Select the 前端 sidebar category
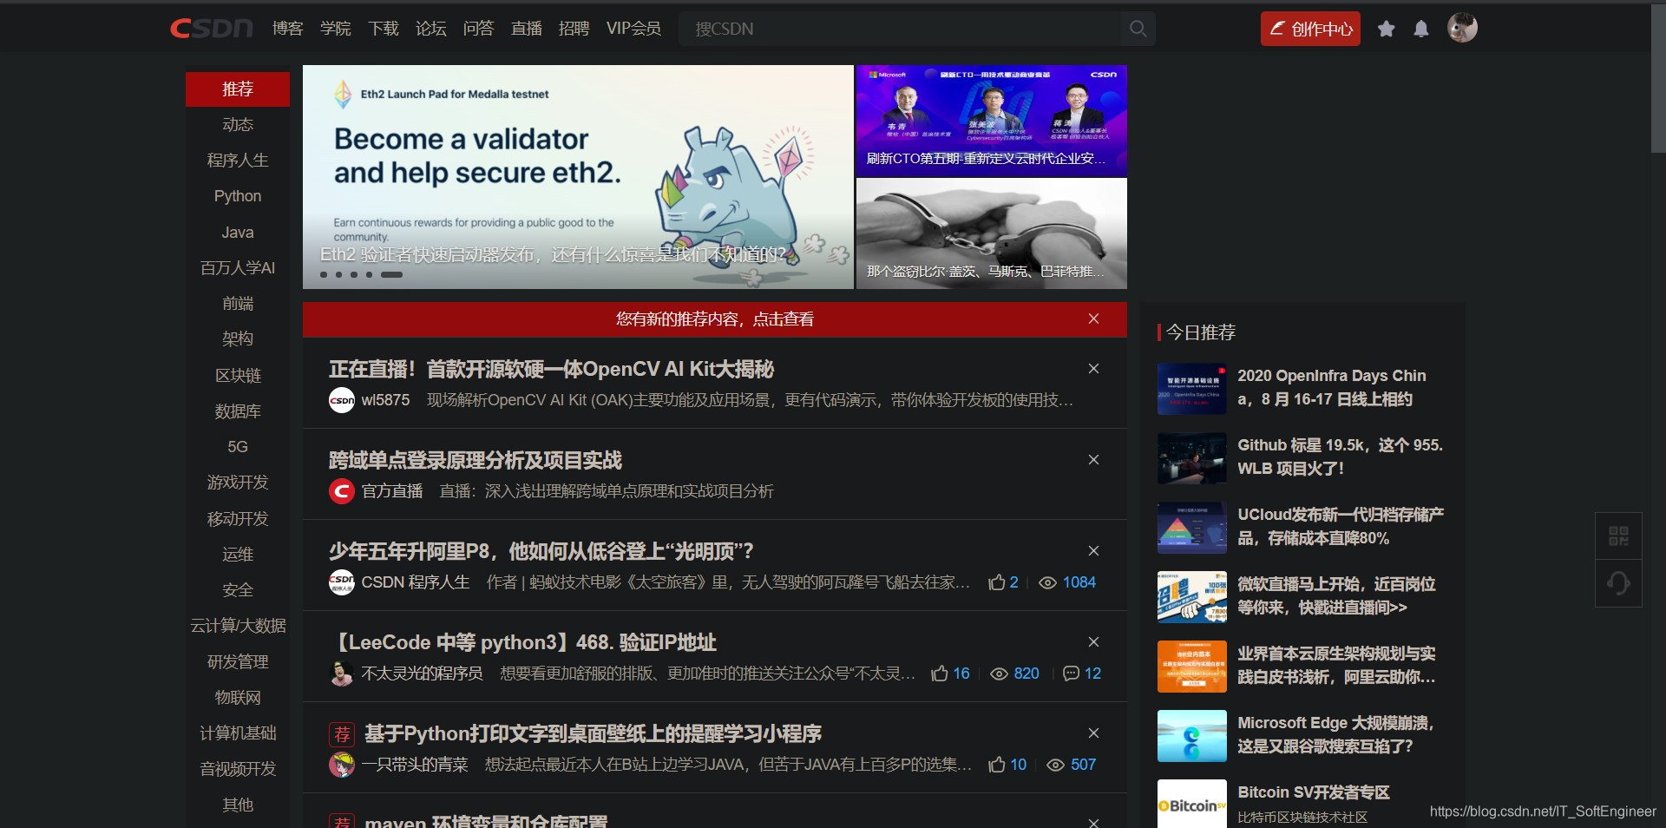 pos(238,304)
